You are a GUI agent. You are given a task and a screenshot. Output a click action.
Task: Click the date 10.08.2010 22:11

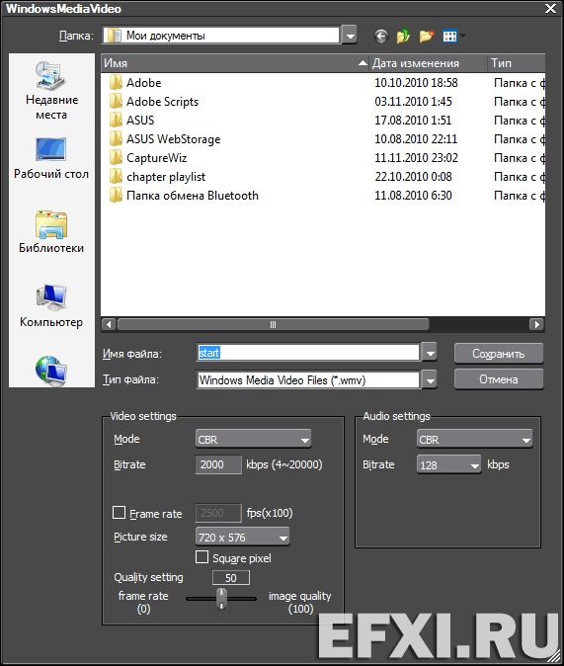(416, 138)
